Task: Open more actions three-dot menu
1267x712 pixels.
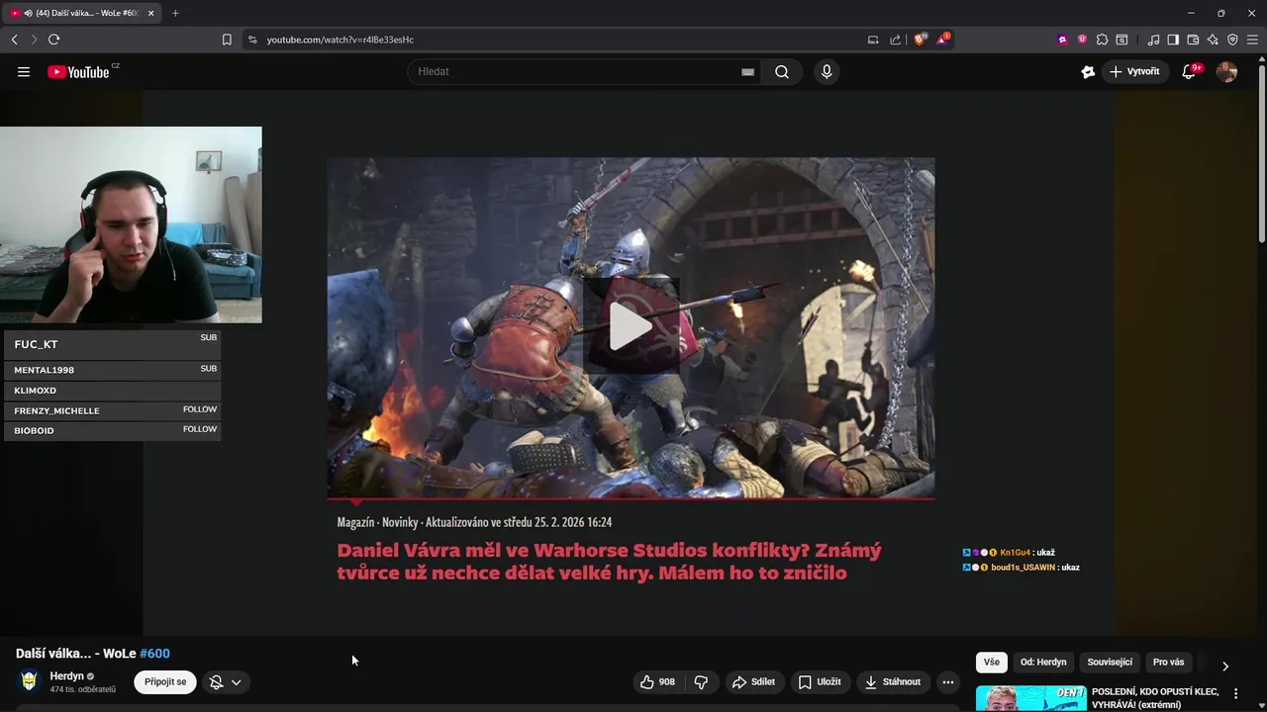Action: pyautogui.click(x=948, y=681)
